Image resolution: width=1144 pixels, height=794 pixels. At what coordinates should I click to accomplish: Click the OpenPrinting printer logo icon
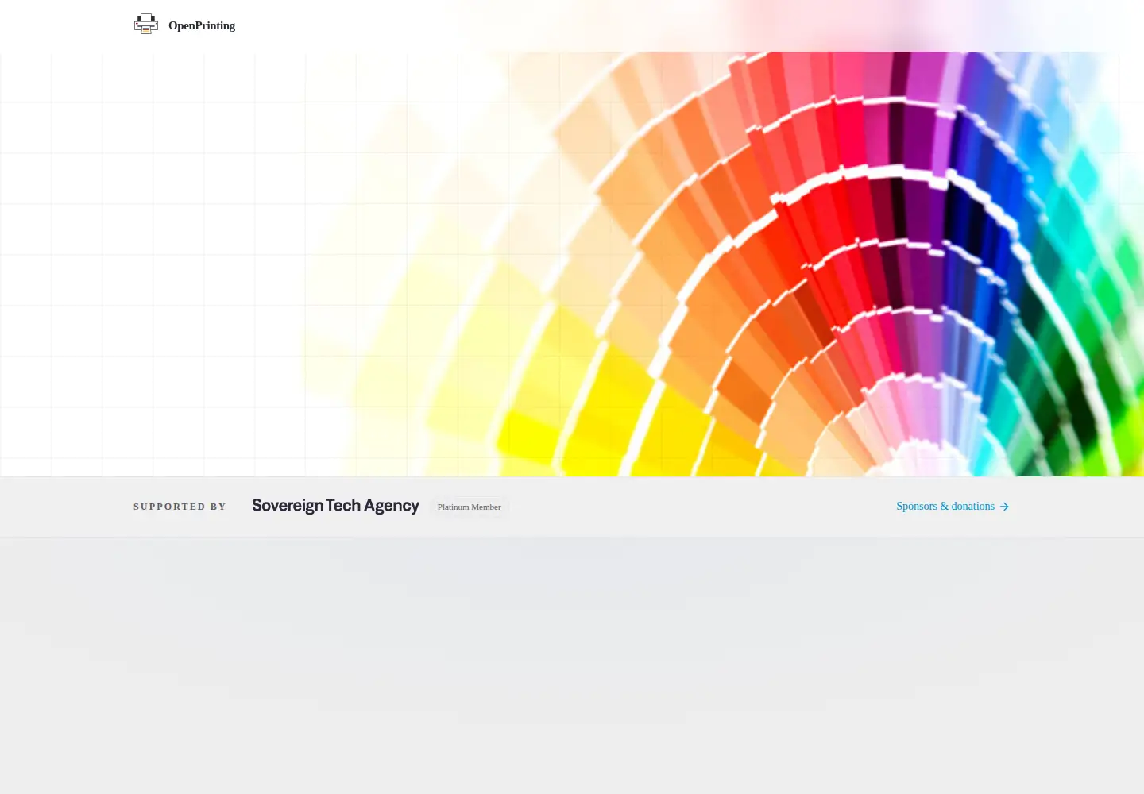pos(146,25)
